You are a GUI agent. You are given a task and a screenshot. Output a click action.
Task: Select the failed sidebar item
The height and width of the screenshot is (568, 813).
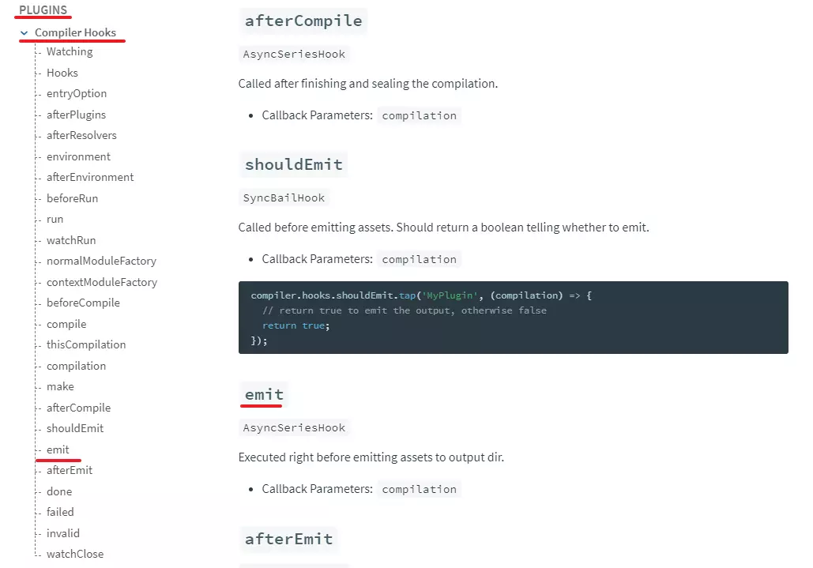pos(60,513)
